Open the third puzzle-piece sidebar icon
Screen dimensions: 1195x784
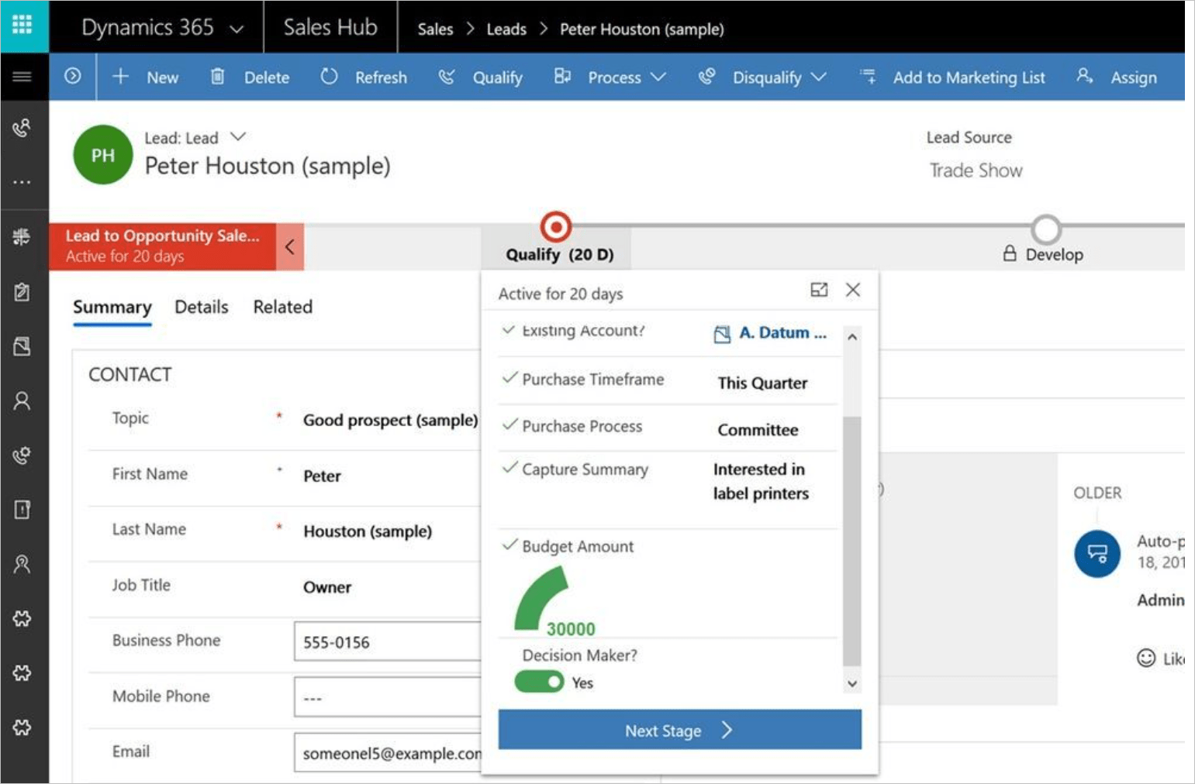click(22, 727)
